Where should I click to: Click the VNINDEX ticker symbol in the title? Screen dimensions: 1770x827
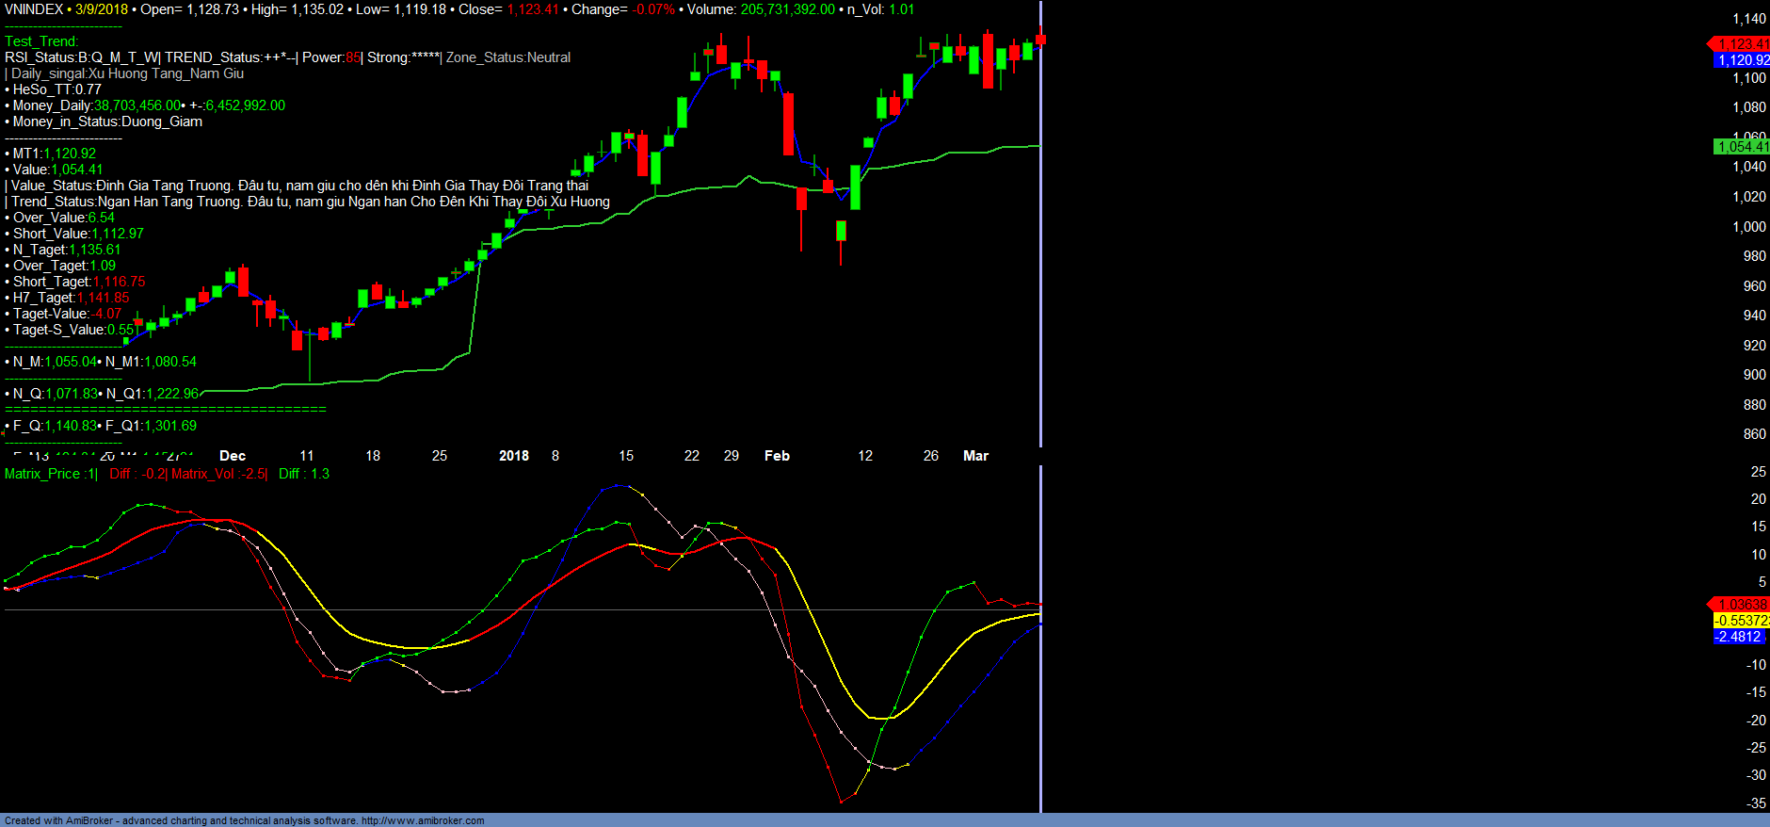coord(34,9)
